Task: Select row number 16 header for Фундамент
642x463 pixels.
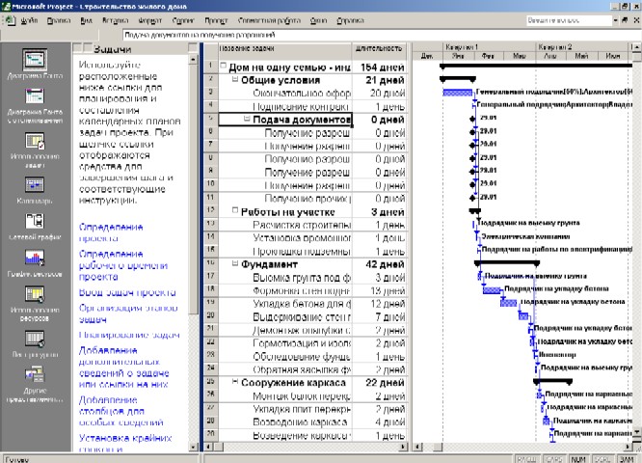Action: point(210,263)
